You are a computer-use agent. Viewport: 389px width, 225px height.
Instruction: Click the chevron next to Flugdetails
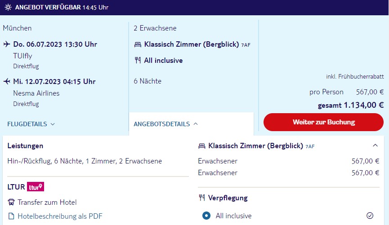pos(53,124)
